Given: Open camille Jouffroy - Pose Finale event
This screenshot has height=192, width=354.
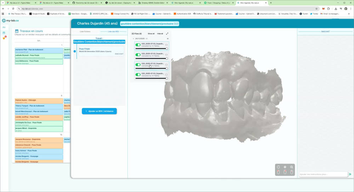Looking at the screenshot, I should (x=39, y=118).
